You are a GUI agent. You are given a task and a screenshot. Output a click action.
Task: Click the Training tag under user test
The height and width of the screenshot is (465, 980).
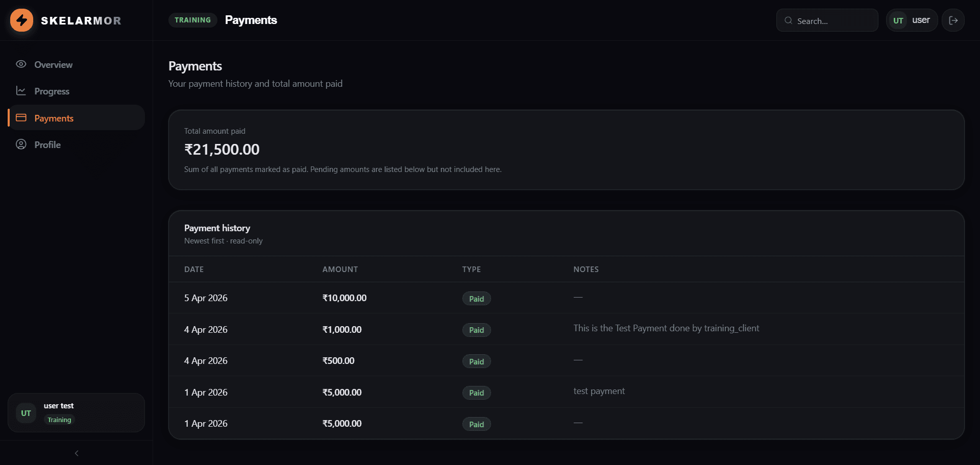click(x=59, y=420)
